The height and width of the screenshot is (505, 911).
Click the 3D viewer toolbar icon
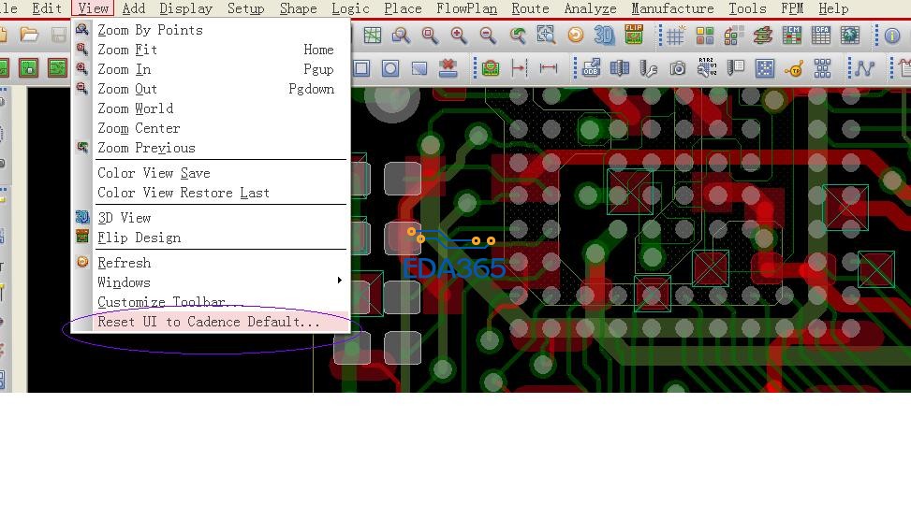[x=604, y=36]
